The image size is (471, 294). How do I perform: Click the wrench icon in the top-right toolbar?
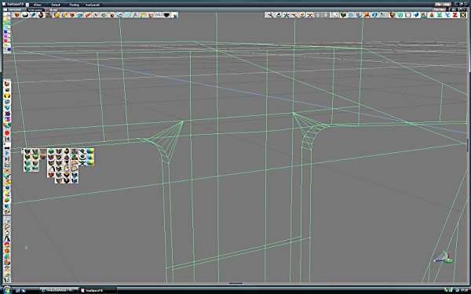(x=270, y=15)
